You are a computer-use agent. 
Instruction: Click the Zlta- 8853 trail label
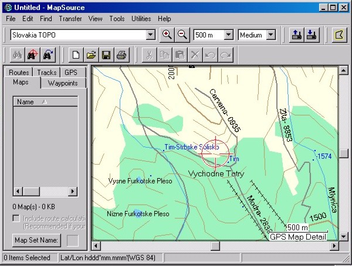point(286,125)
